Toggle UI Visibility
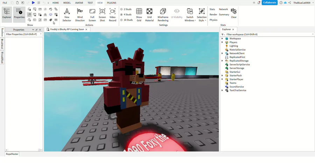The height and width of the screenshot is (163, 315). (x=177, y=13)
